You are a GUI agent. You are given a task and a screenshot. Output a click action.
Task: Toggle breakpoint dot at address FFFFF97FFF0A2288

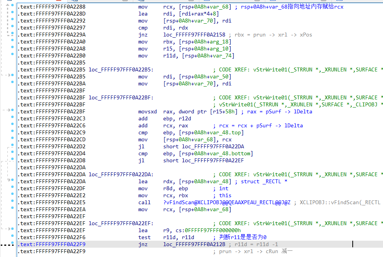[13, 7]
